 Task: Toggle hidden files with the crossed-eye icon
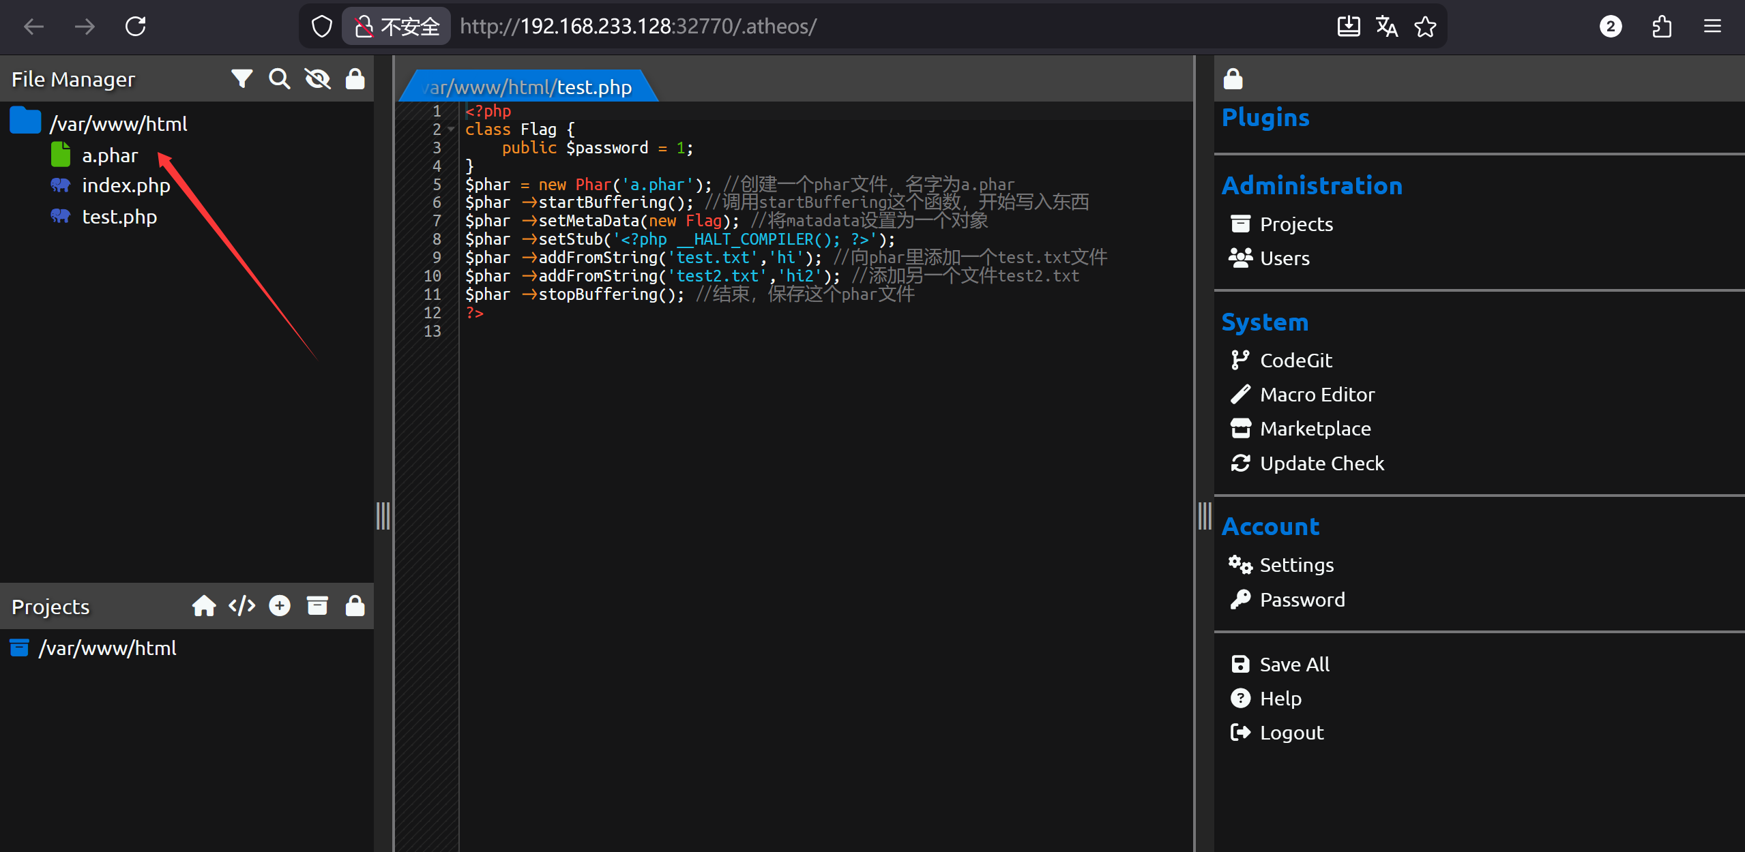[317, 79]
